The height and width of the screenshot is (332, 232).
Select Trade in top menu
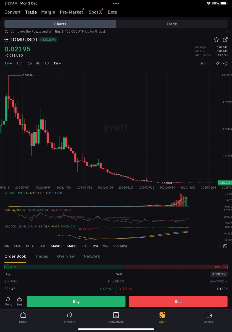(31, 12)
